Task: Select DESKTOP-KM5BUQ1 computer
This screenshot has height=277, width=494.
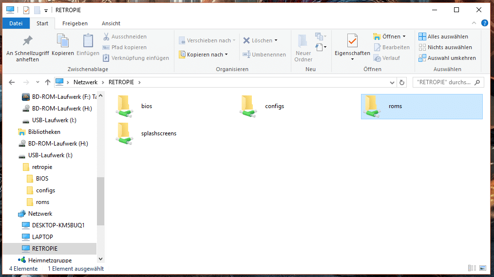Action: click(x=53, y=225)
